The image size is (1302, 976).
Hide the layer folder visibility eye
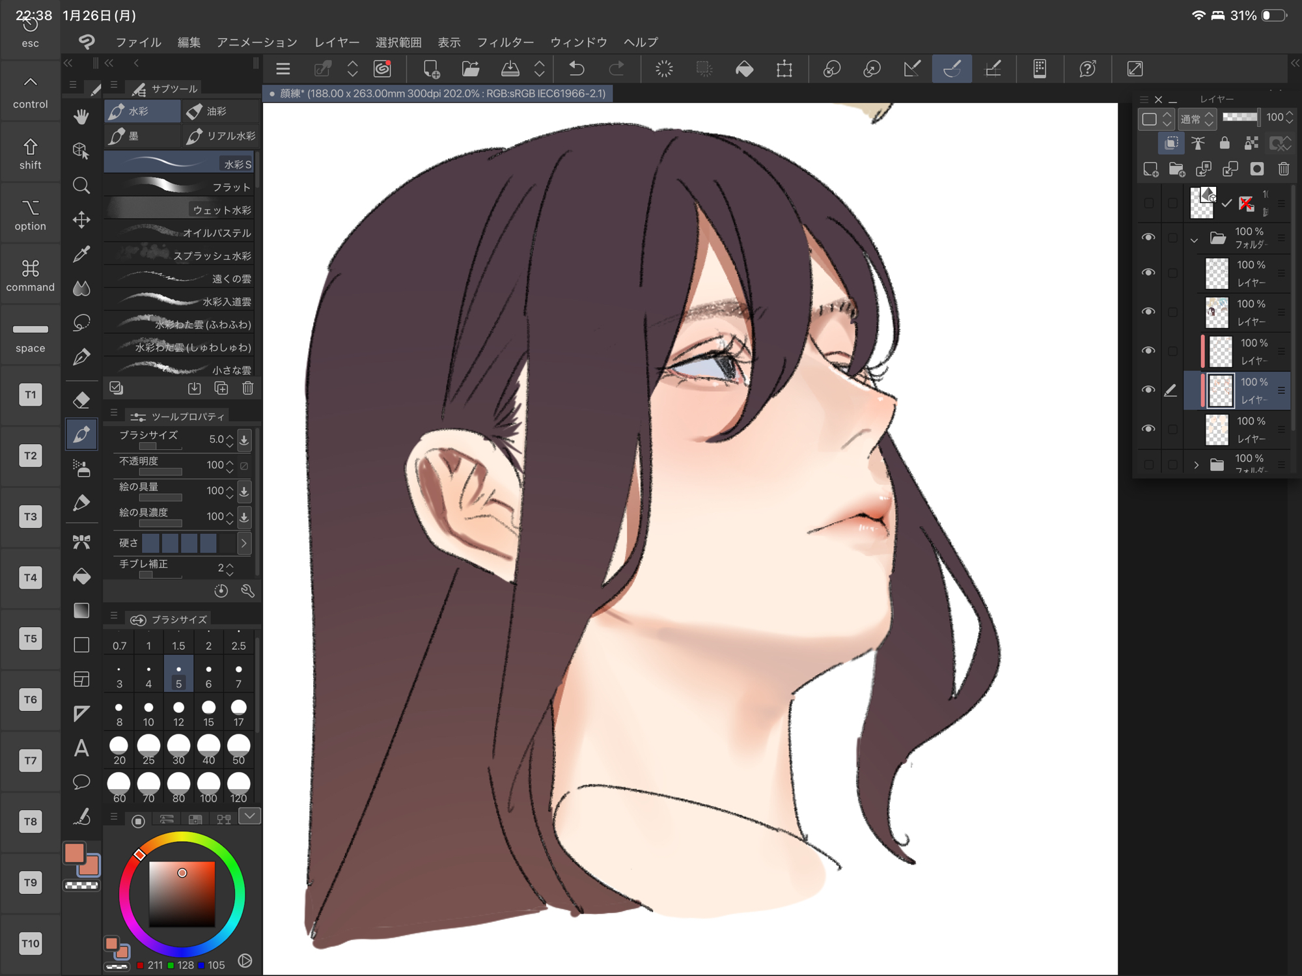(1148, 238)
